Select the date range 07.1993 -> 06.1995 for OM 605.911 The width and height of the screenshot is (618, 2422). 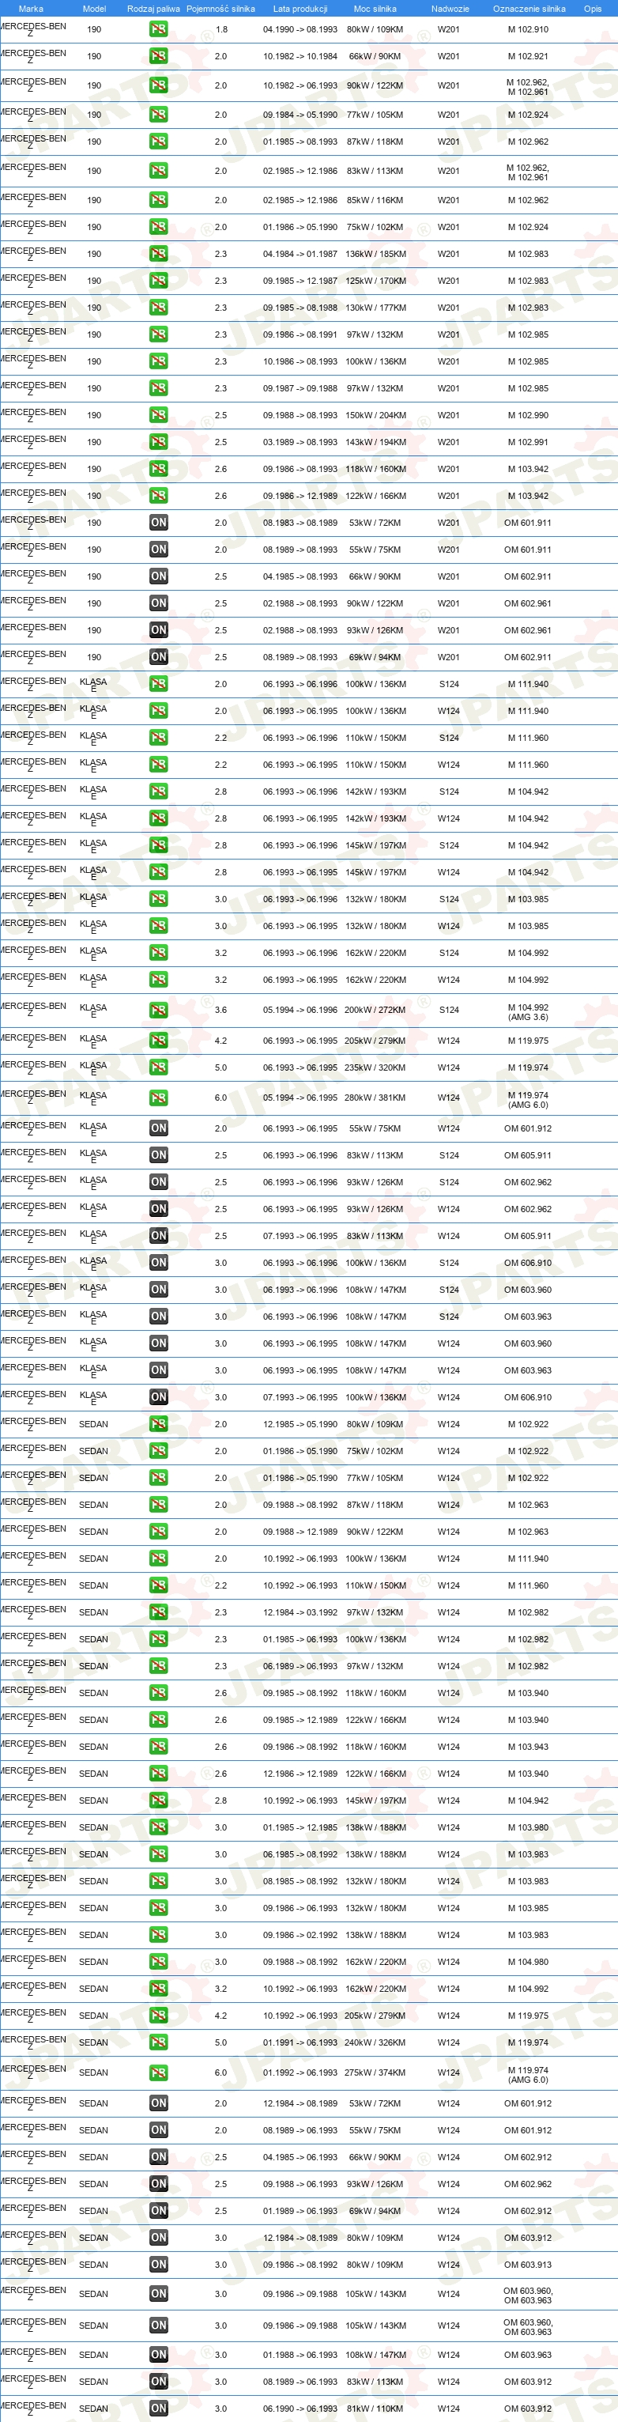[x=300, y=1237]
